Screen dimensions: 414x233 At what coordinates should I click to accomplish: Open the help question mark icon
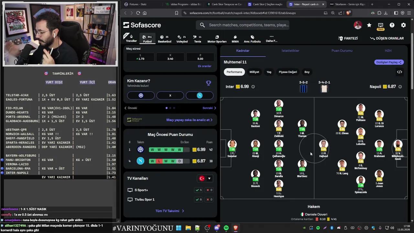pos(392,25)
